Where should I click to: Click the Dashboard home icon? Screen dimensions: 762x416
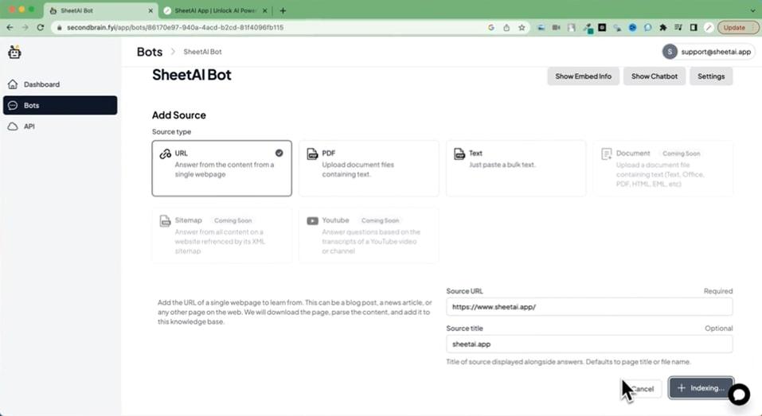[13, 84]
